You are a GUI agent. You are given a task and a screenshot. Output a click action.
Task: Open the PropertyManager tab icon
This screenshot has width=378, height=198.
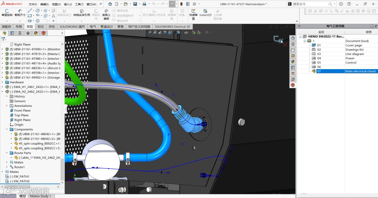point(12,33)
